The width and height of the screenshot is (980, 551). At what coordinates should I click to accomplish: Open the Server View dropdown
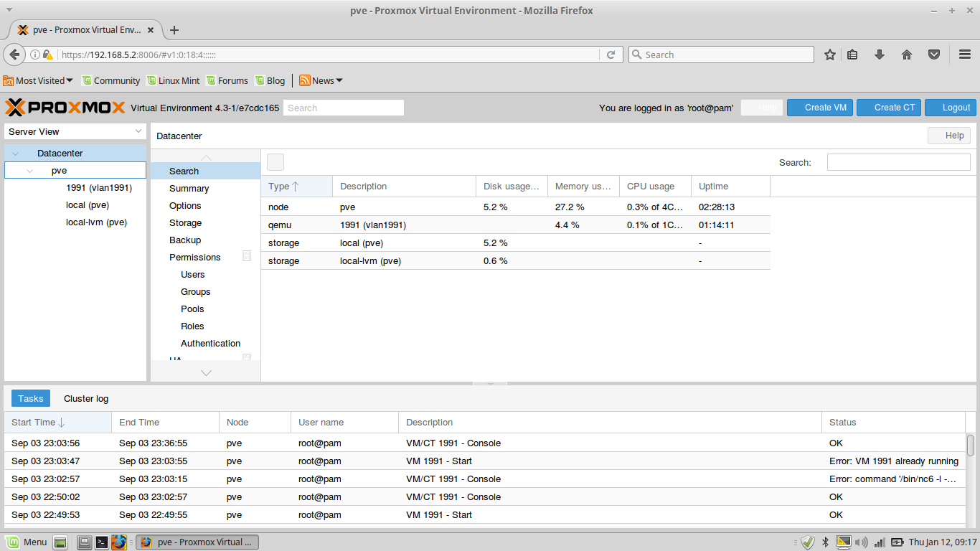point(75,131)
